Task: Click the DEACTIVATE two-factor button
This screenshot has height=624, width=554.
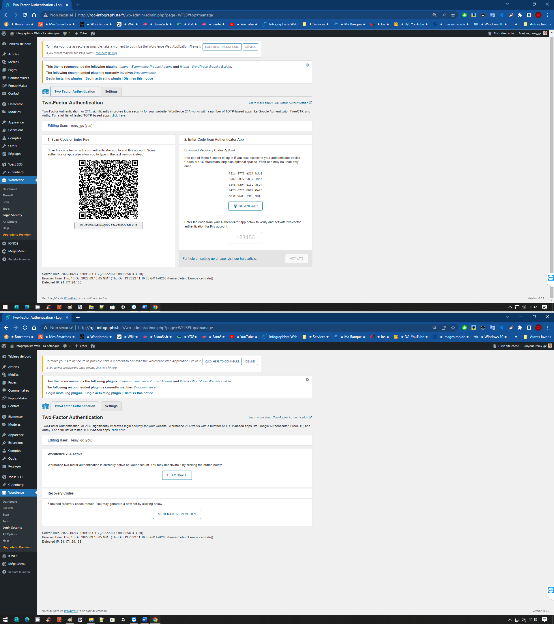Action: pos(177,475)
